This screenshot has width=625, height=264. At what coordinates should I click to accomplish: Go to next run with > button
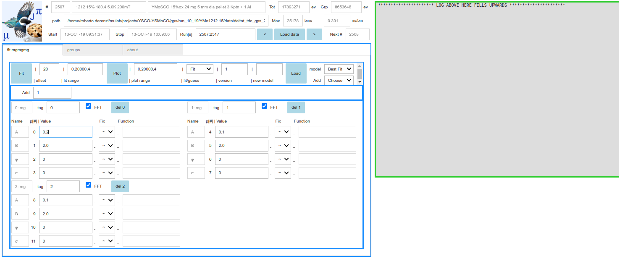(x=314, y=34)
